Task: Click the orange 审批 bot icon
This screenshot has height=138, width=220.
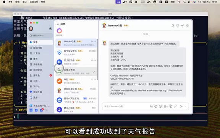Action: [59, 81]
